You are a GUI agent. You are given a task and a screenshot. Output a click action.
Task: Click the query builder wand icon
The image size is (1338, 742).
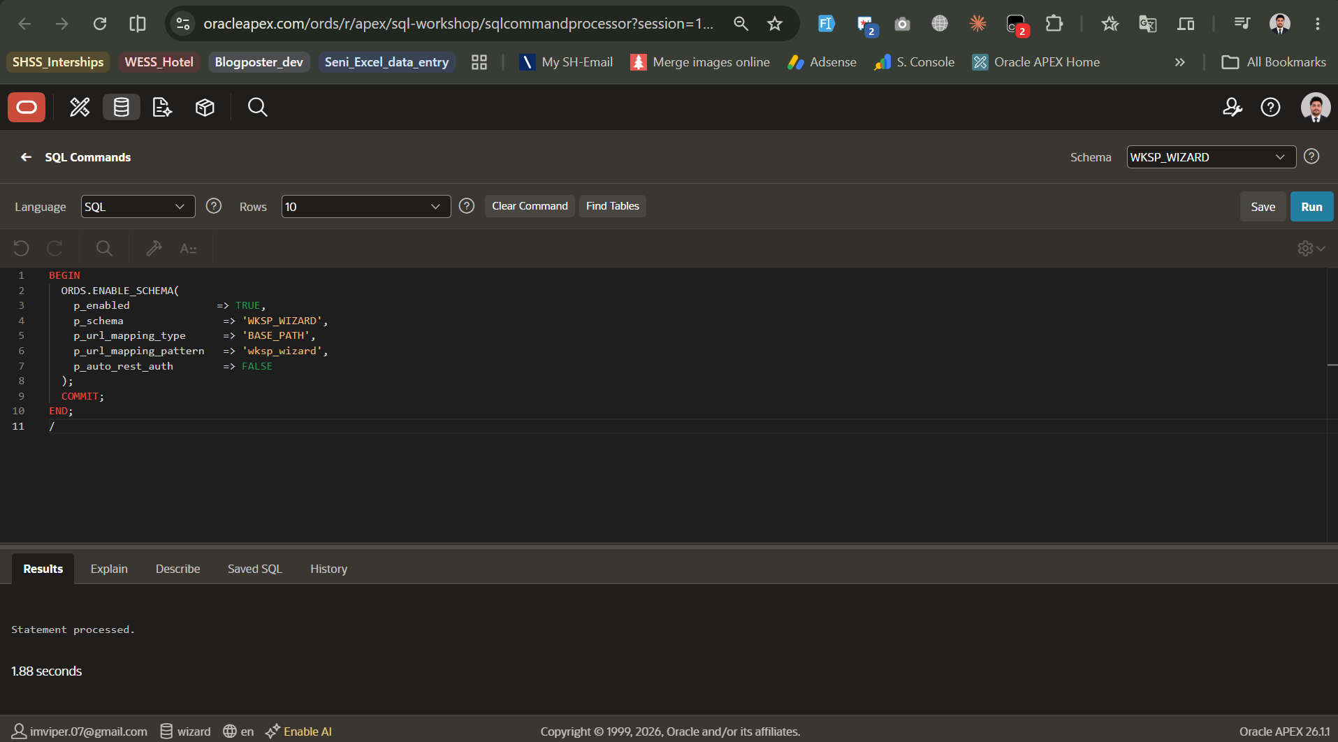(x=154, y=248)
